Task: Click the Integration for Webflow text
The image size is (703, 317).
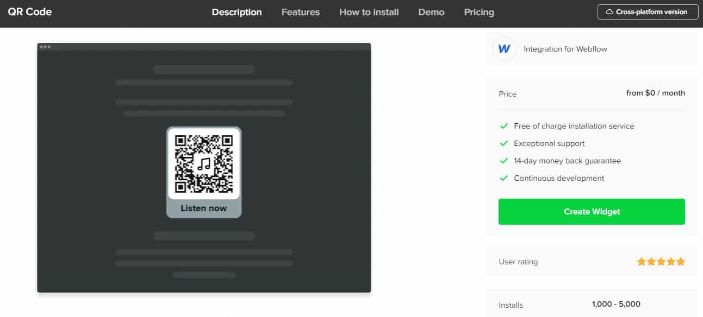Action: tap(565, 49)
